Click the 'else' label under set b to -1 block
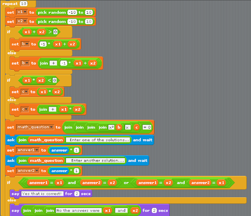This screenshot has height=216, width=251. click(12, 53)
